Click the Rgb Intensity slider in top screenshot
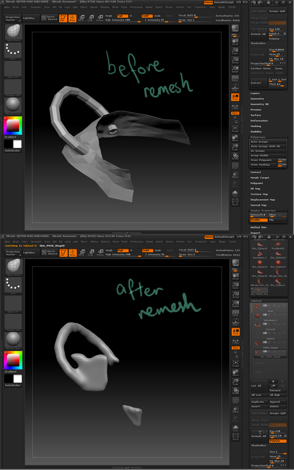 pos(123,20)
